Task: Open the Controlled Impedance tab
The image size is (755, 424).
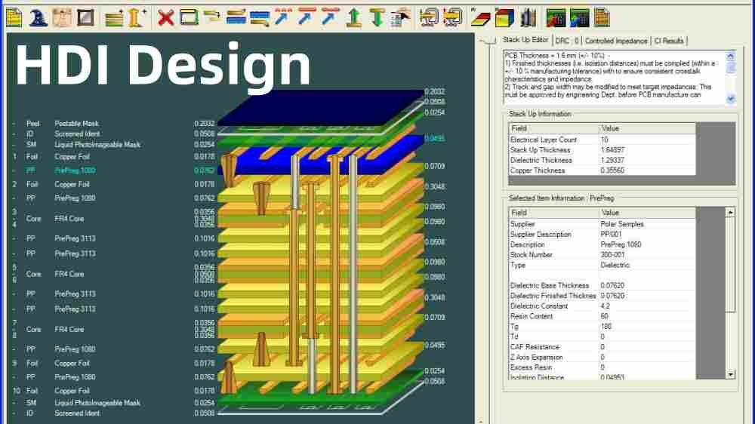Action: coord(616,41)
